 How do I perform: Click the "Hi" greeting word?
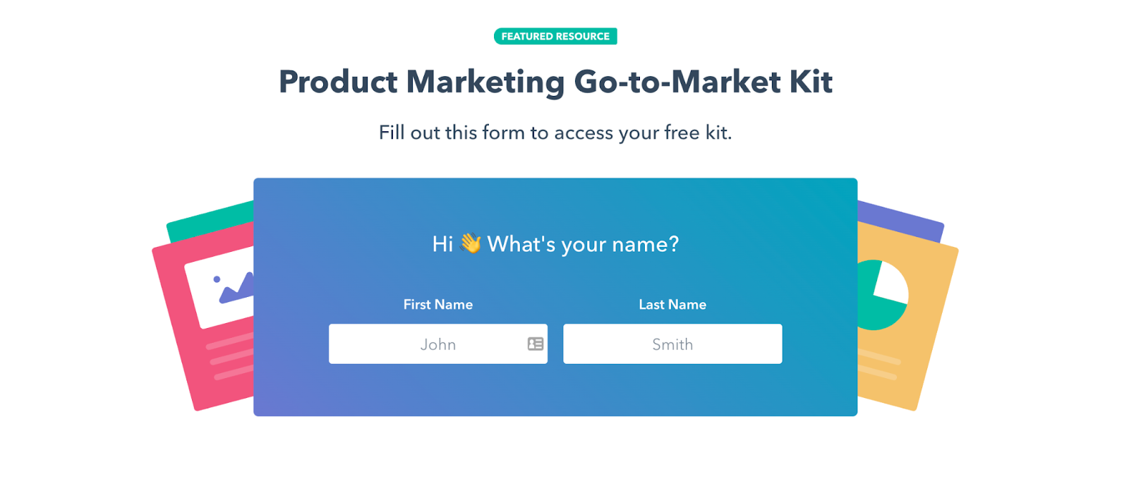(442, 244)
